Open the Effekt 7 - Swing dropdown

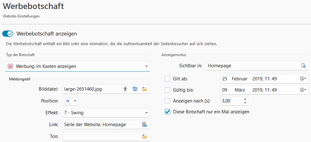[x=106, y=113]
